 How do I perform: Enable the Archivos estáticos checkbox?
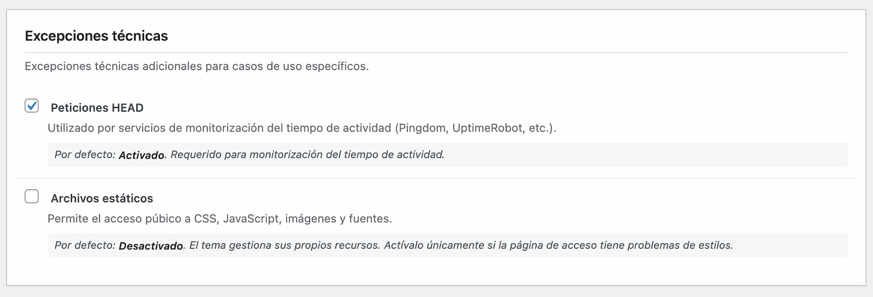click(32, 197)
